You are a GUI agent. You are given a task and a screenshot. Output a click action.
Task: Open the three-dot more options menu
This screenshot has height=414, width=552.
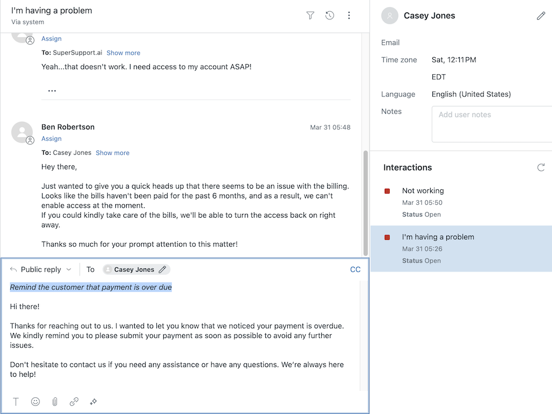pos(349,16)
